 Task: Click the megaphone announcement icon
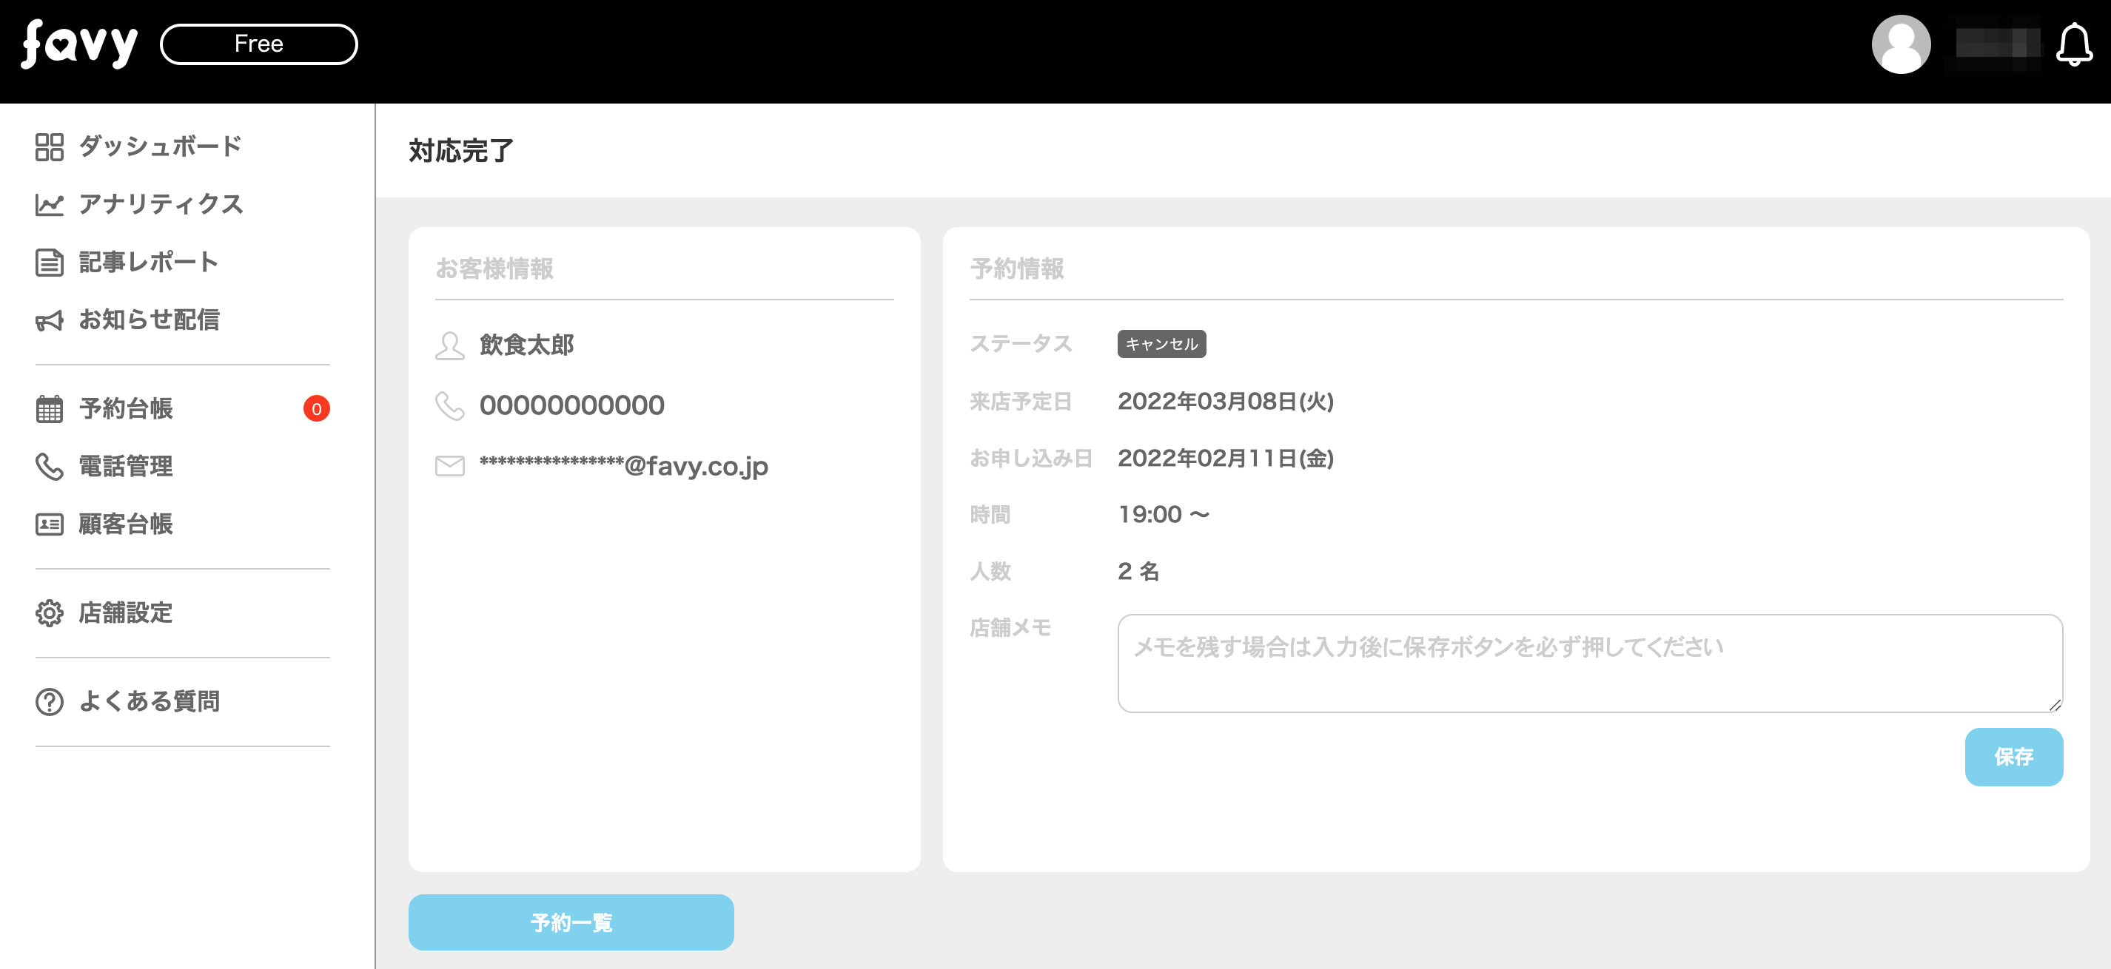(49, 320)
